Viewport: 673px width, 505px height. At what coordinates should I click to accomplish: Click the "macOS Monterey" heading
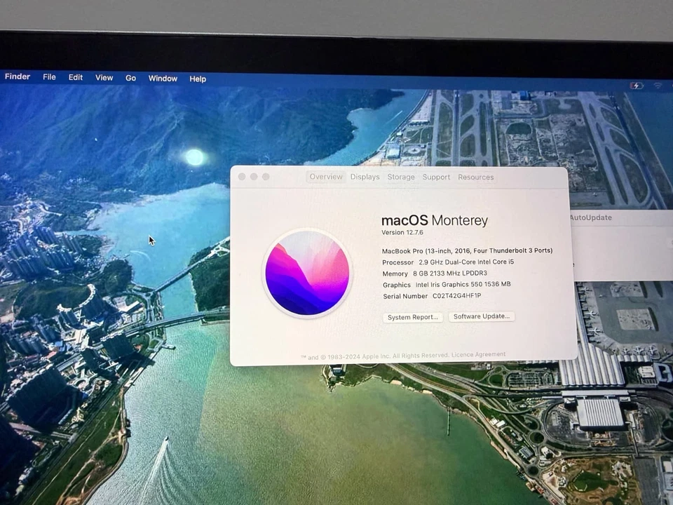(435, 220)
